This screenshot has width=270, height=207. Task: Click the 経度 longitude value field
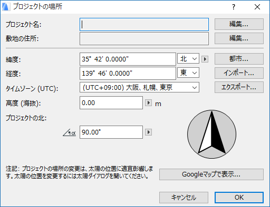coord(128,74)
